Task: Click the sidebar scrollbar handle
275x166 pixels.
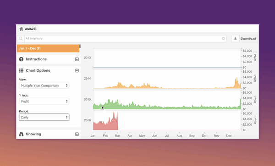Action: pyautogui.click(x=80, y=46)
